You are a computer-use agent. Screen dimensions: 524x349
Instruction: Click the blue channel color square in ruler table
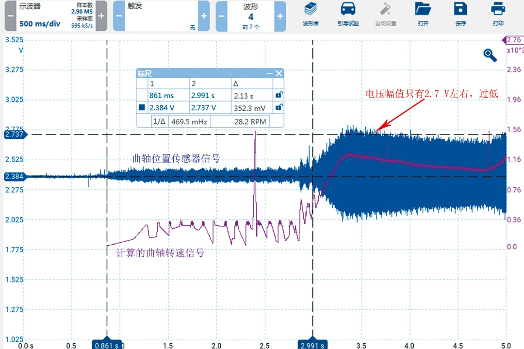pos(142,107)
